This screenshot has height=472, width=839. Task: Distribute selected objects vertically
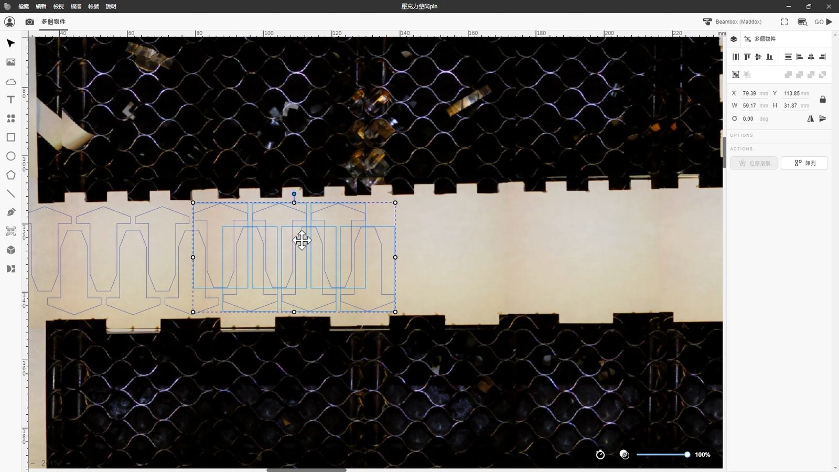788,57
